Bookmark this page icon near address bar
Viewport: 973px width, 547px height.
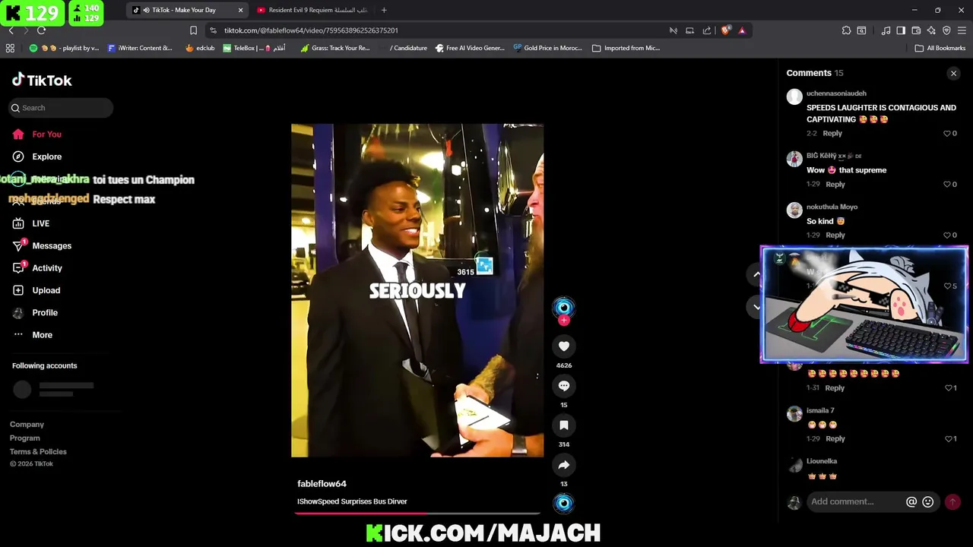tap(193, 30)
